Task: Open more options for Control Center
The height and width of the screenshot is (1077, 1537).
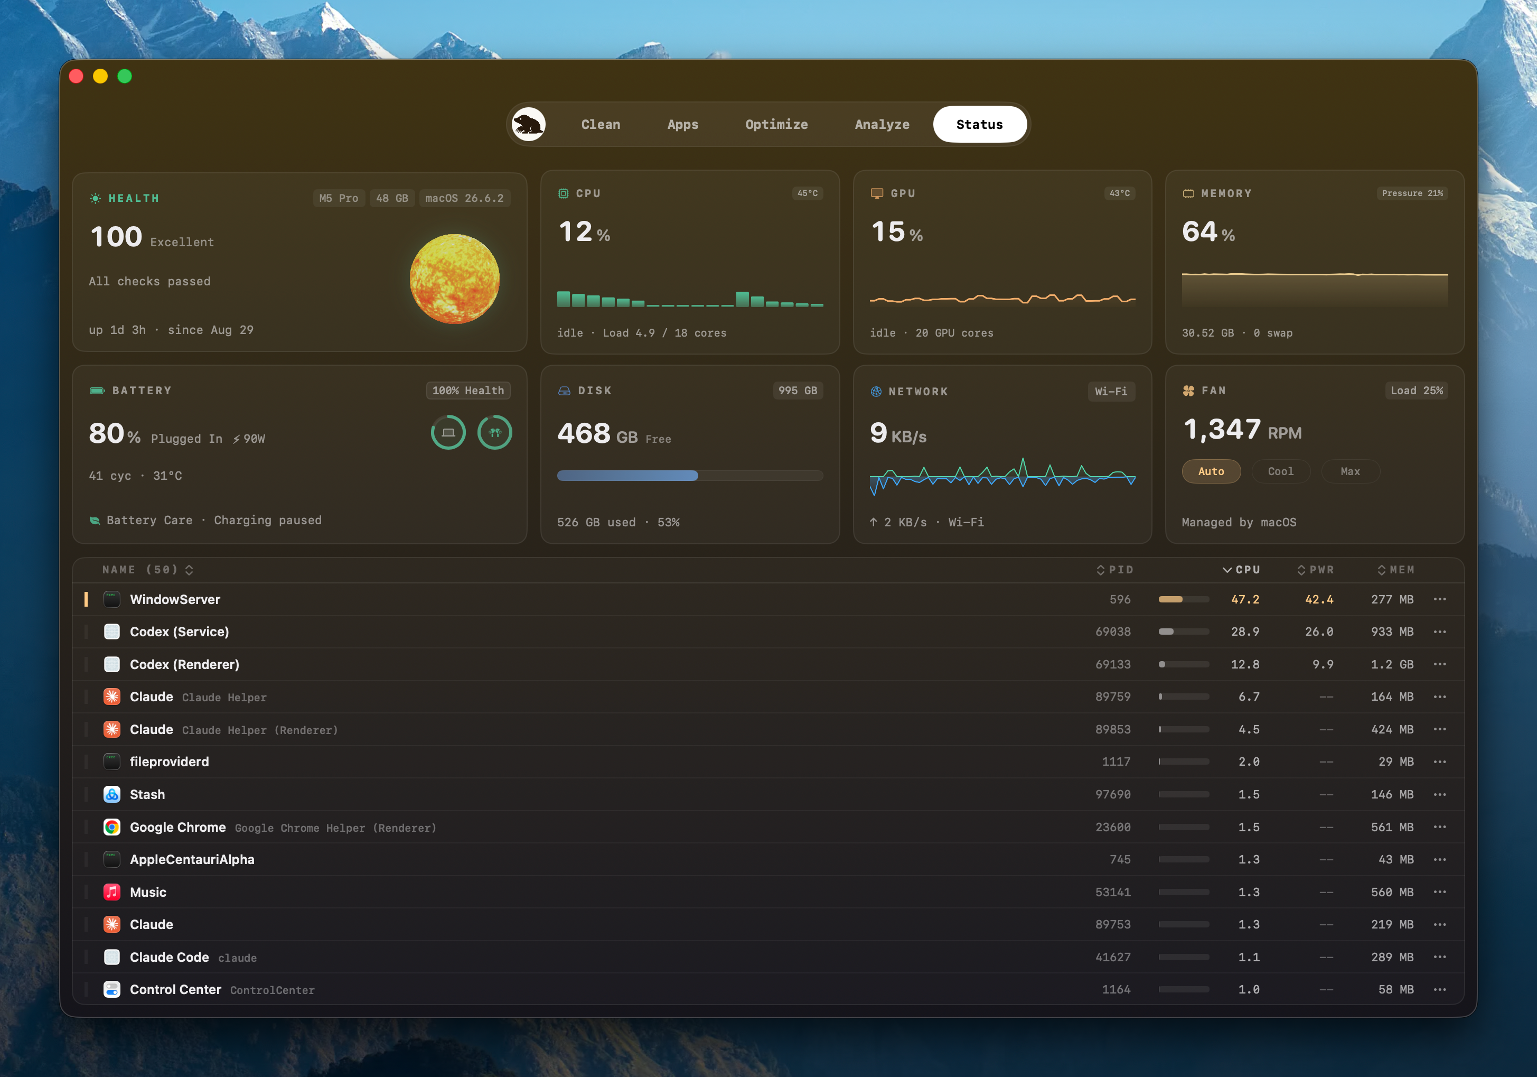Action: tap(1440, 989)
